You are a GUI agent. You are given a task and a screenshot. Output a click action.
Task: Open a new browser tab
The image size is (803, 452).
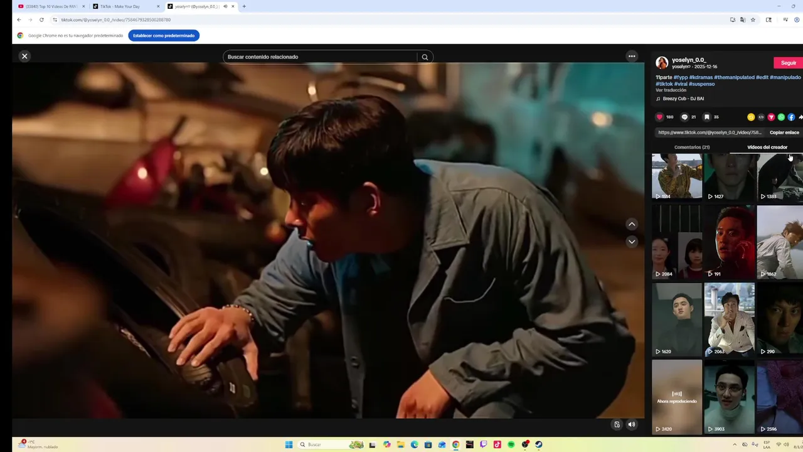pos(244,6)
